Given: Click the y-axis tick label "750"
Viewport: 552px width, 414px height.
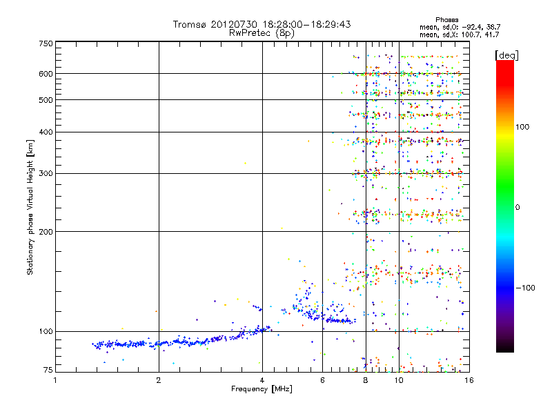Looking at the screenshot, I should [46, 43].
